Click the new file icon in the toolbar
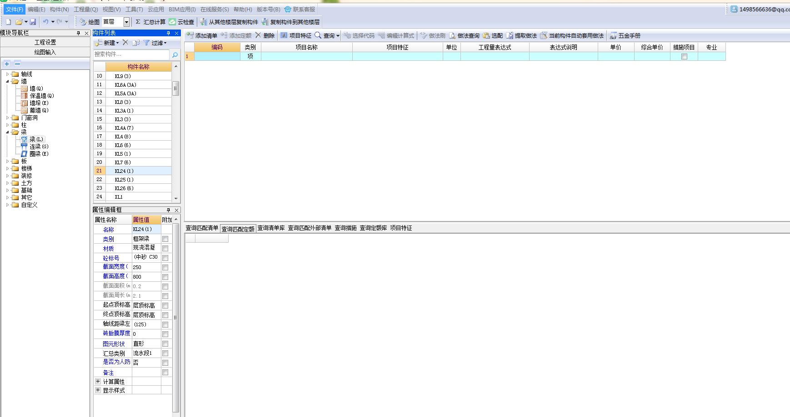The image size is (790, 417). (x=8, y=22)
